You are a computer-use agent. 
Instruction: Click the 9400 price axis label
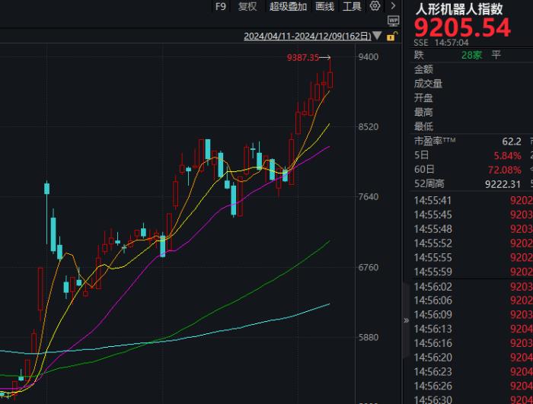369,57
